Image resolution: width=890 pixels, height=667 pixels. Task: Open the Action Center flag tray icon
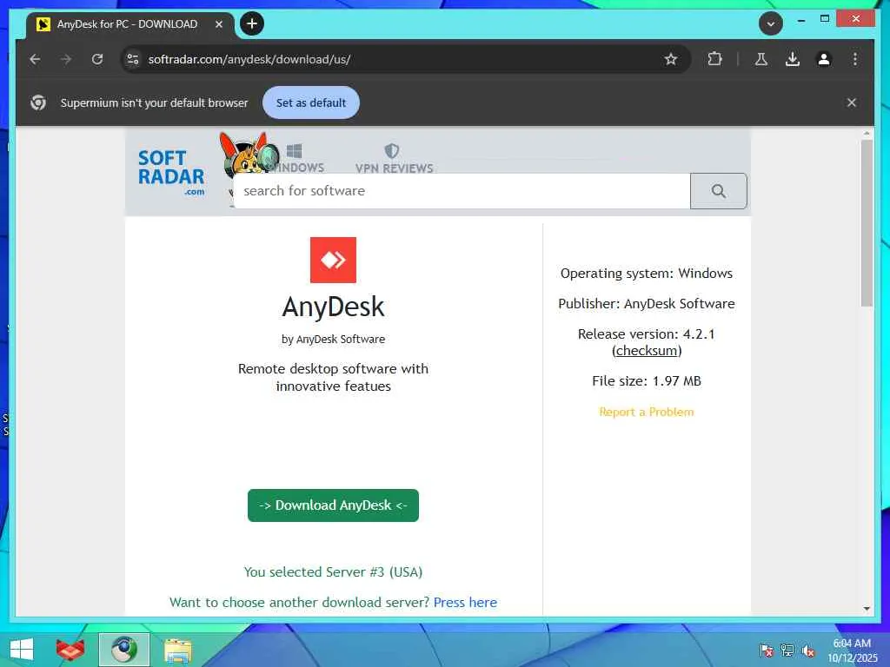click(x=766, y=650)
